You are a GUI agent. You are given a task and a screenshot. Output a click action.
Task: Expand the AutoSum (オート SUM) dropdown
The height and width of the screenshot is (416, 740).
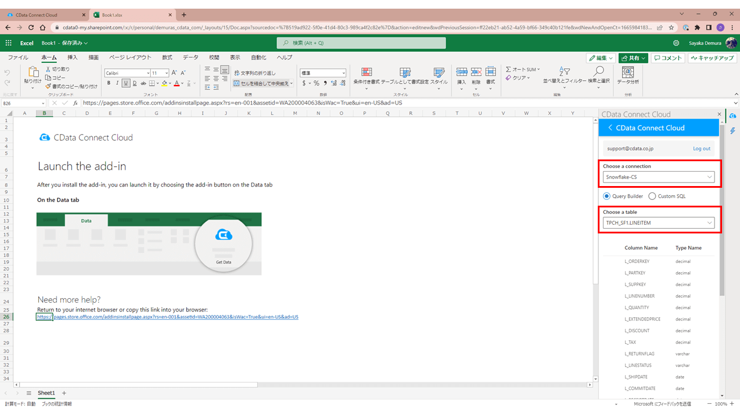tap(538, 69)
